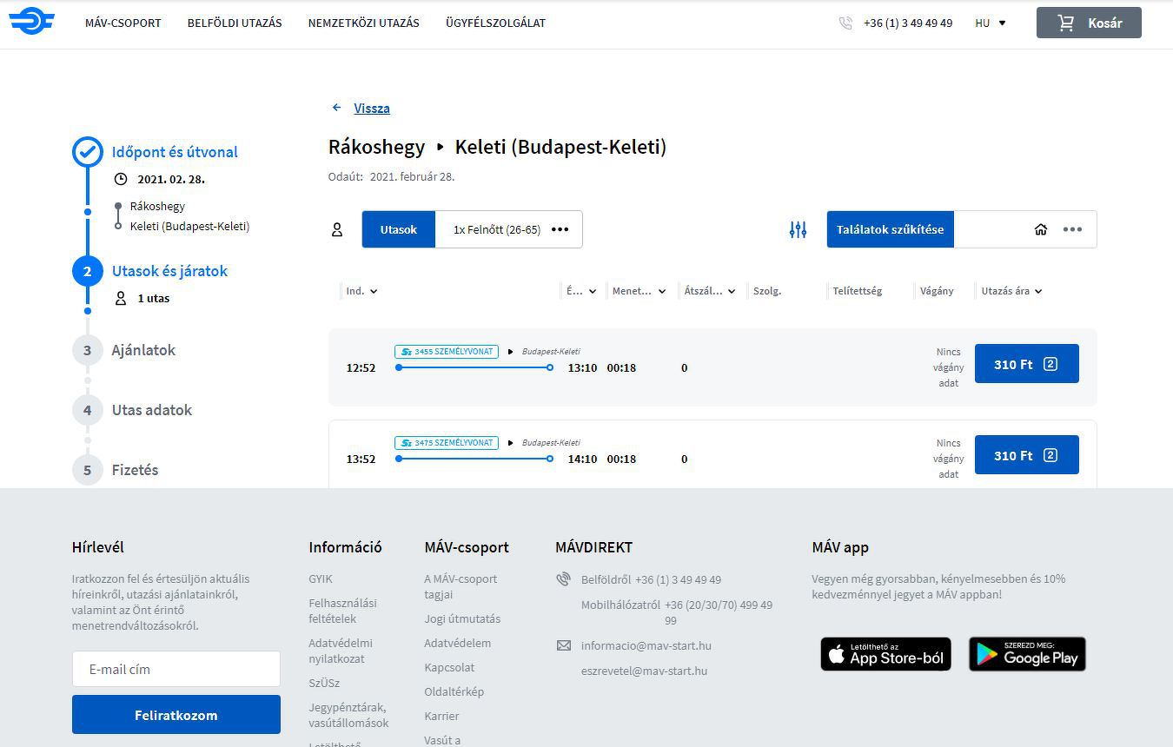1173x747 pixels.
Task: Click the back arrow icon
Action: (x=337, y=108)
